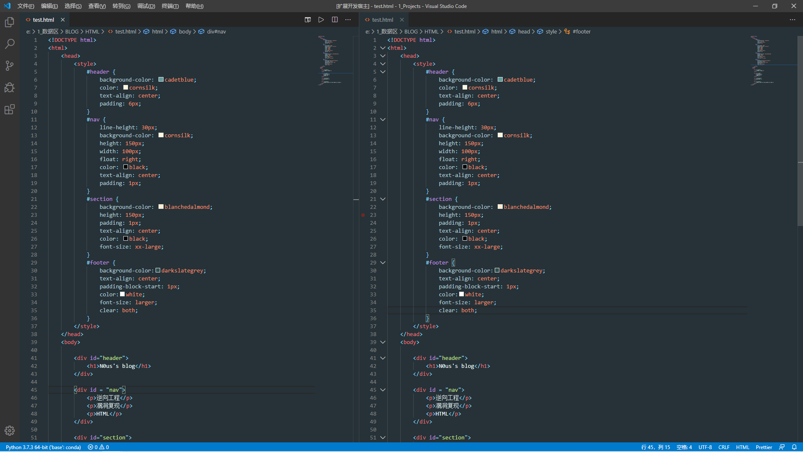Click the div#nav breadcrumb item
Screen dimensions: 803x452
(216, 31)
